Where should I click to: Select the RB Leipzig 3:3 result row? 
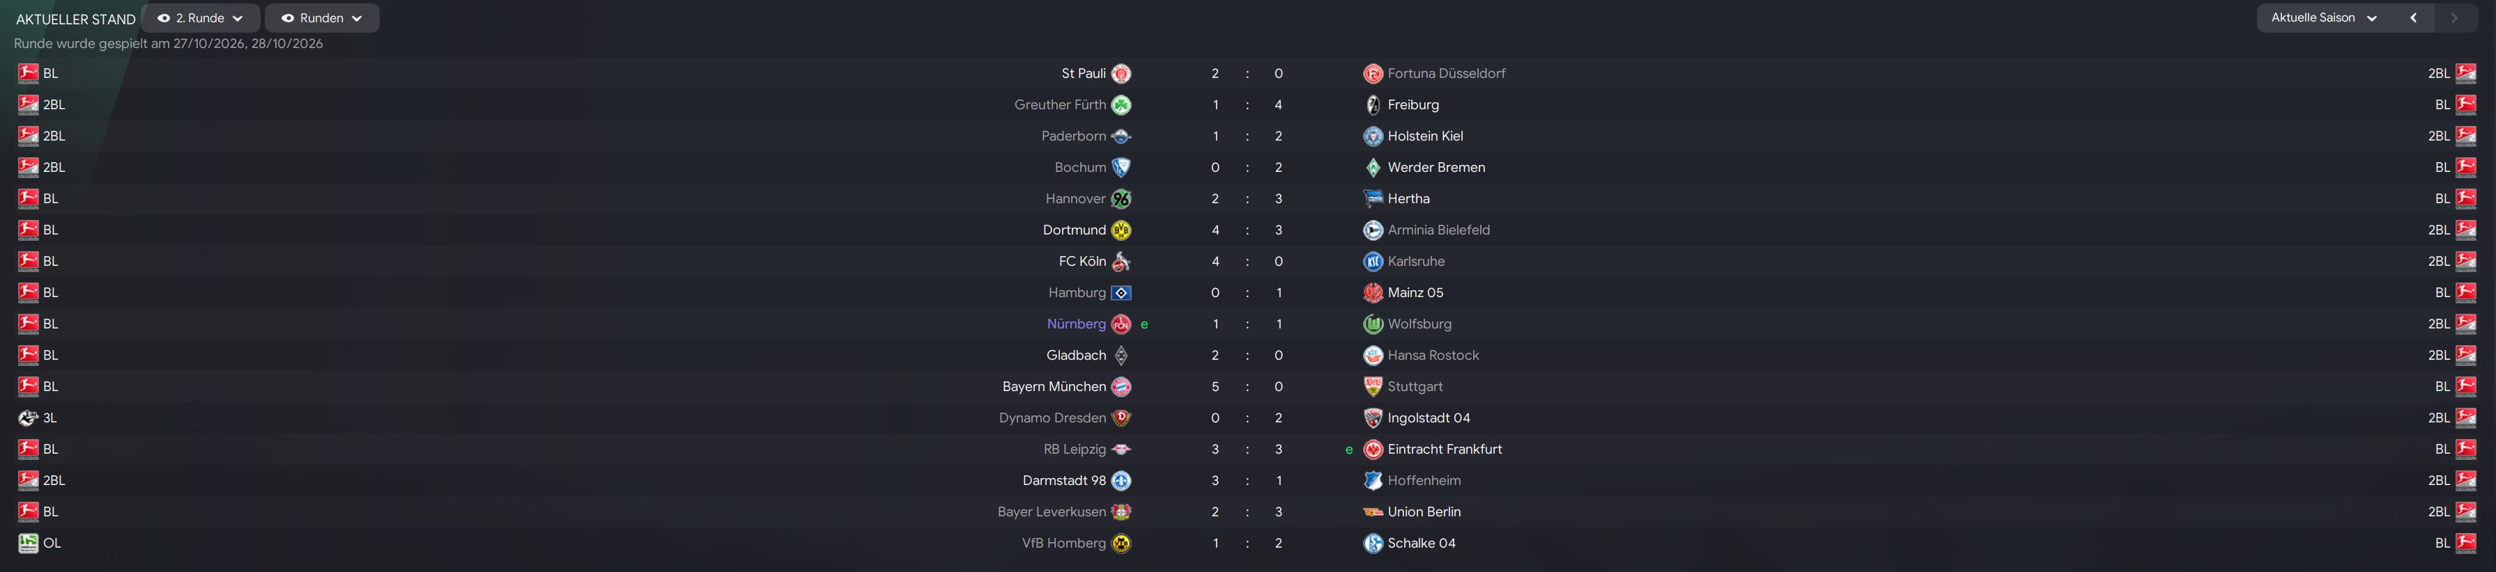pyautogui.click(x=1248, y=449)
